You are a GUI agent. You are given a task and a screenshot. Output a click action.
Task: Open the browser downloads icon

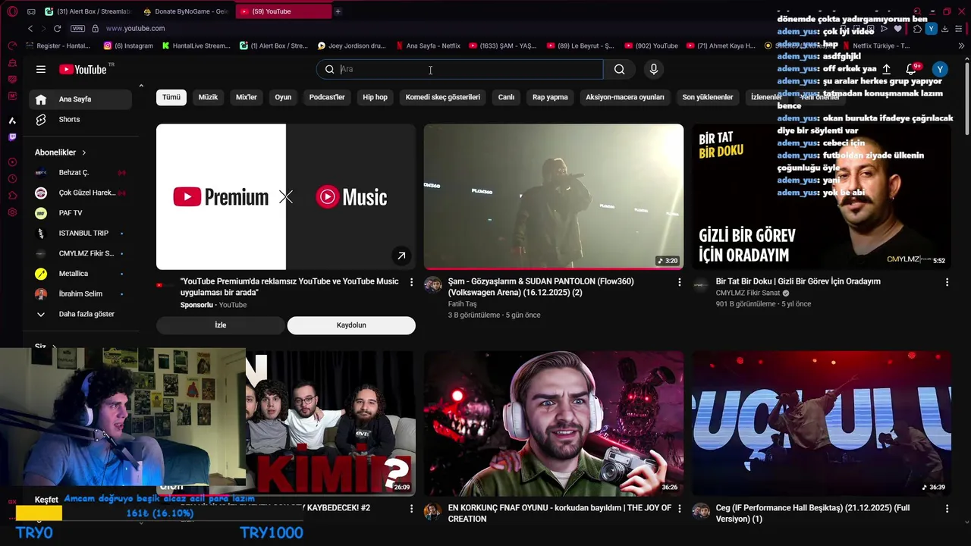tap(944, 29)
